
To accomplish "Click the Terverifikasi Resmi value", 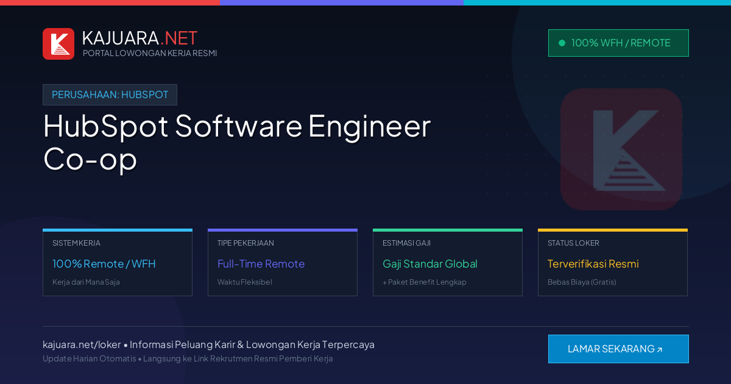I will coord(593,264).
